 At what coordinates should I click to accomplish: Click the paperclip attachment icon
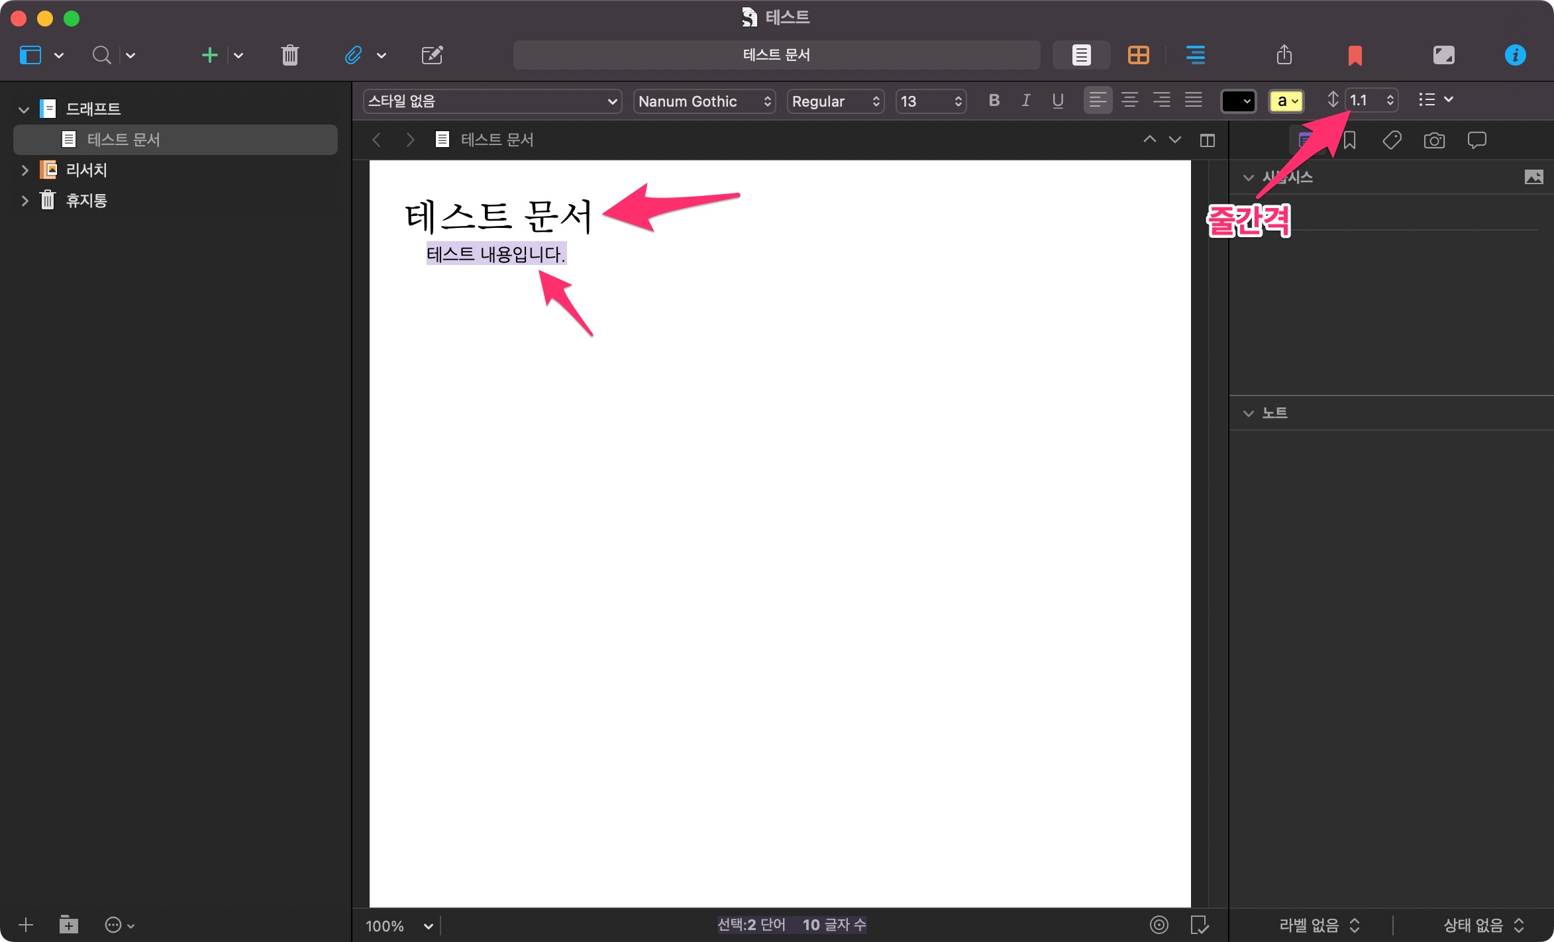coord(353,55)
